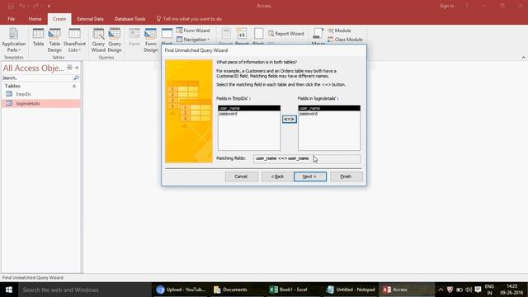
Task: Click Undo in quick access toolbar
Action: 22,6
